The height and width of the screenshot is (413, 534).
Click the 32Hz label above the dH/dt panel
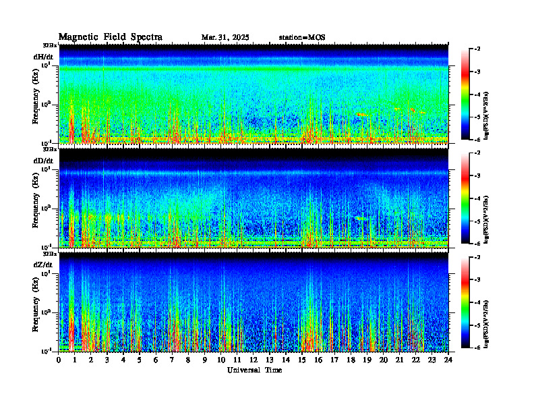click(49, 45)
